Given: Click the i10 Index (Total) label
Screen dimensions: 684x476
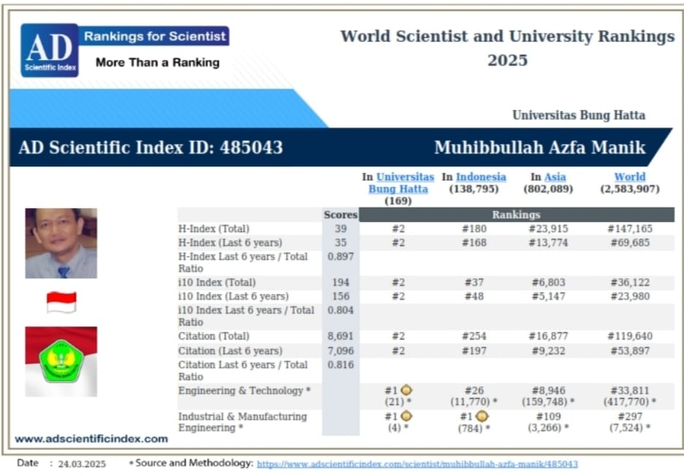Looking at the screenshot, I should [217, 283].
